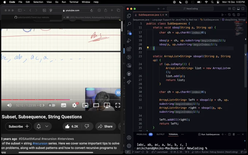This screenshot has height=155, width=248.
Task: Toggle VS Code primary side bar
Action: (x=234, y=9)
